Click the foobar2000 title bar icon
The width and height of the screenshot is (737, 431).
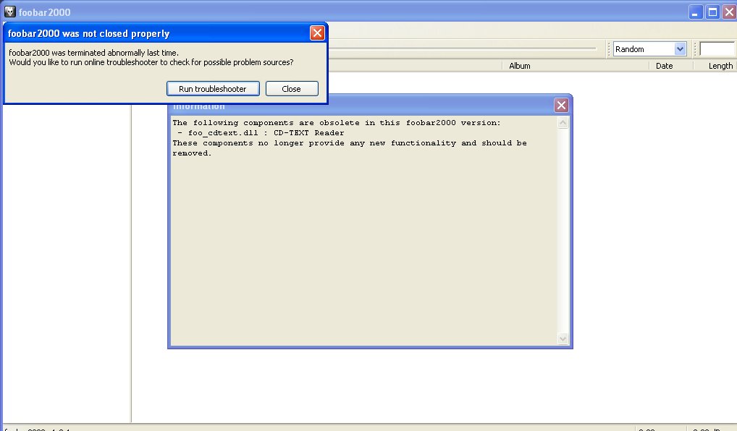click(10, 12)
